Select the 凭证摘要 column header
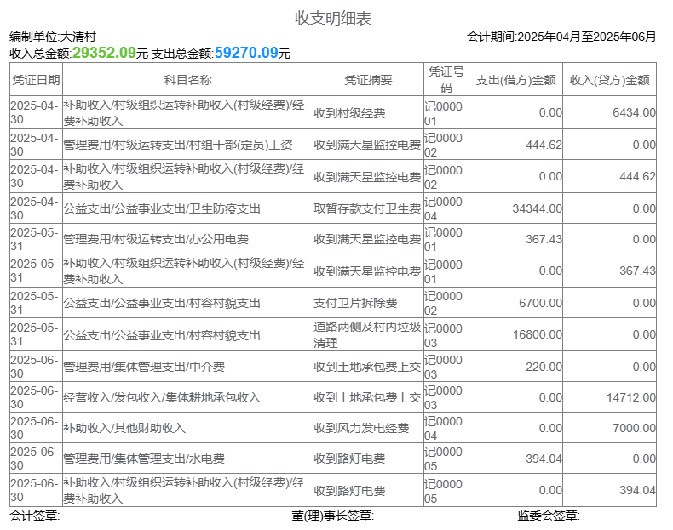This screenshot has height=530, width=673. pyautogui.click(x=368, y=80)
